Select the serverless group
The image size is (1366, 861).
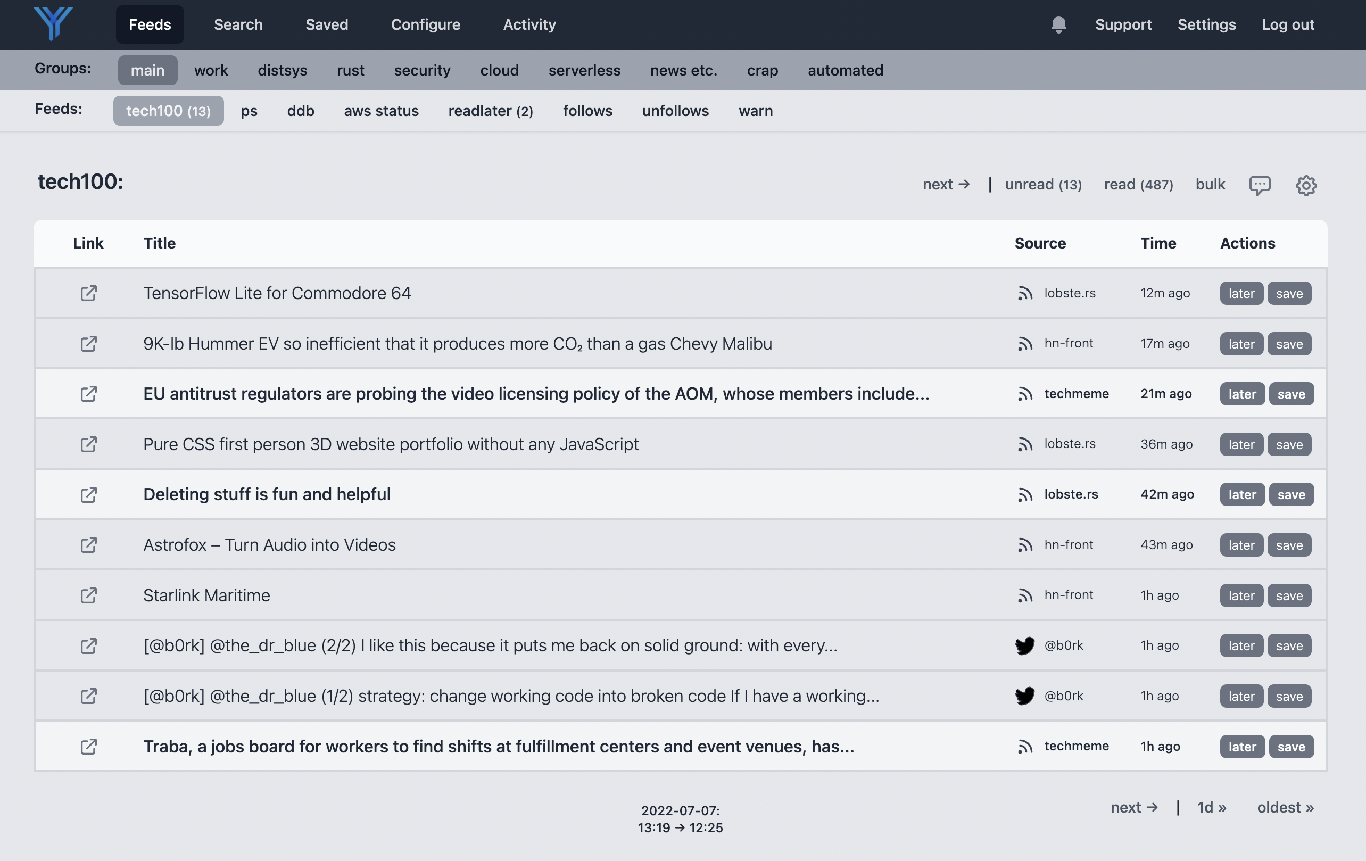tap(584, 70)
